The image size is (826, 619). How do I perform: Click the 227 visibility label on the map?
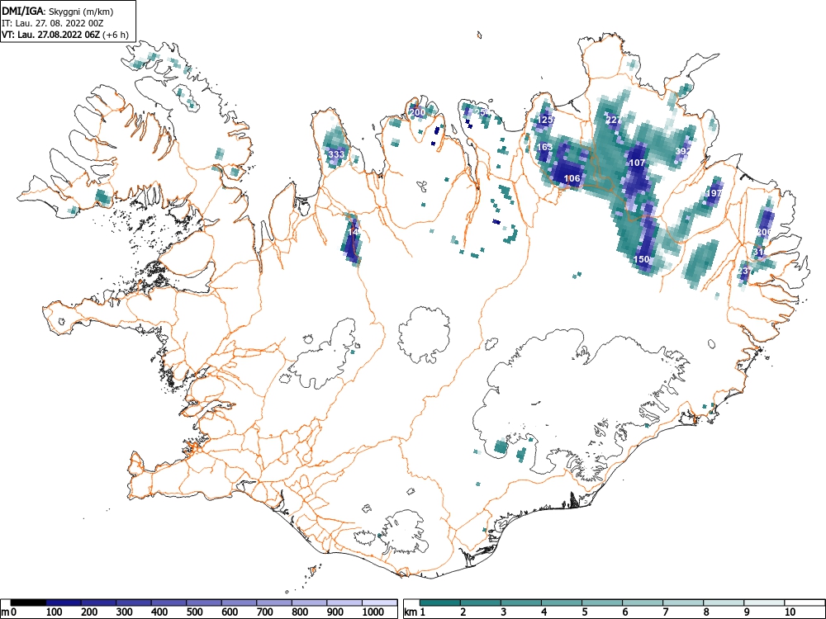pos(614,120)
